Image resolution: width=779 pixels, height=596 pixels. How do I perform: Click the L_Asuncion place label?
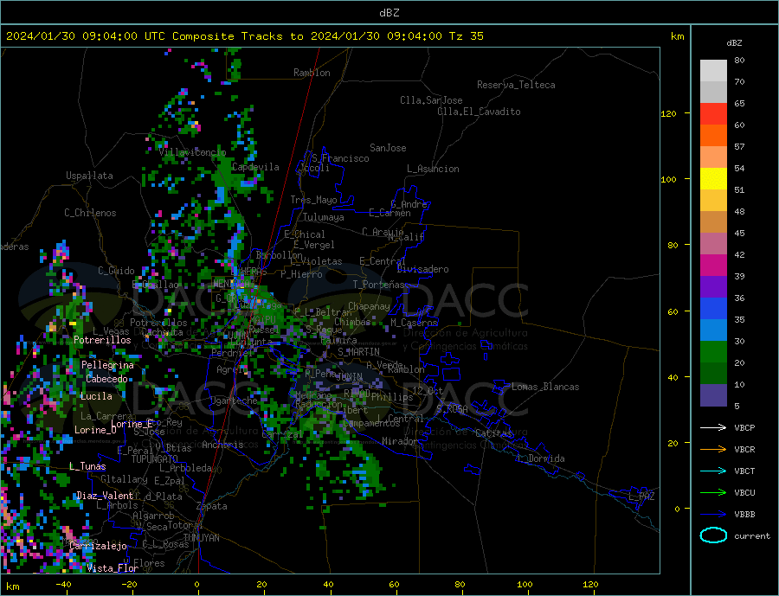point(433,169)
